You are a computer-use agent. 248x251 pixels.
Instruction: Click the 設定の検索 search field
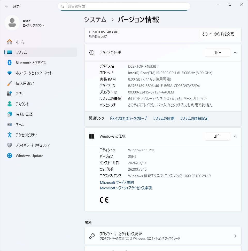point(124,6)
